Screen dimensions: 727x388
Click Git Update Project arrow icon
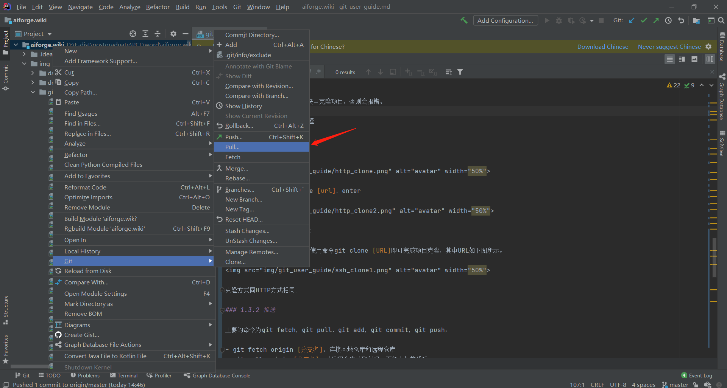pyautogui.click(x=632, y=20)
